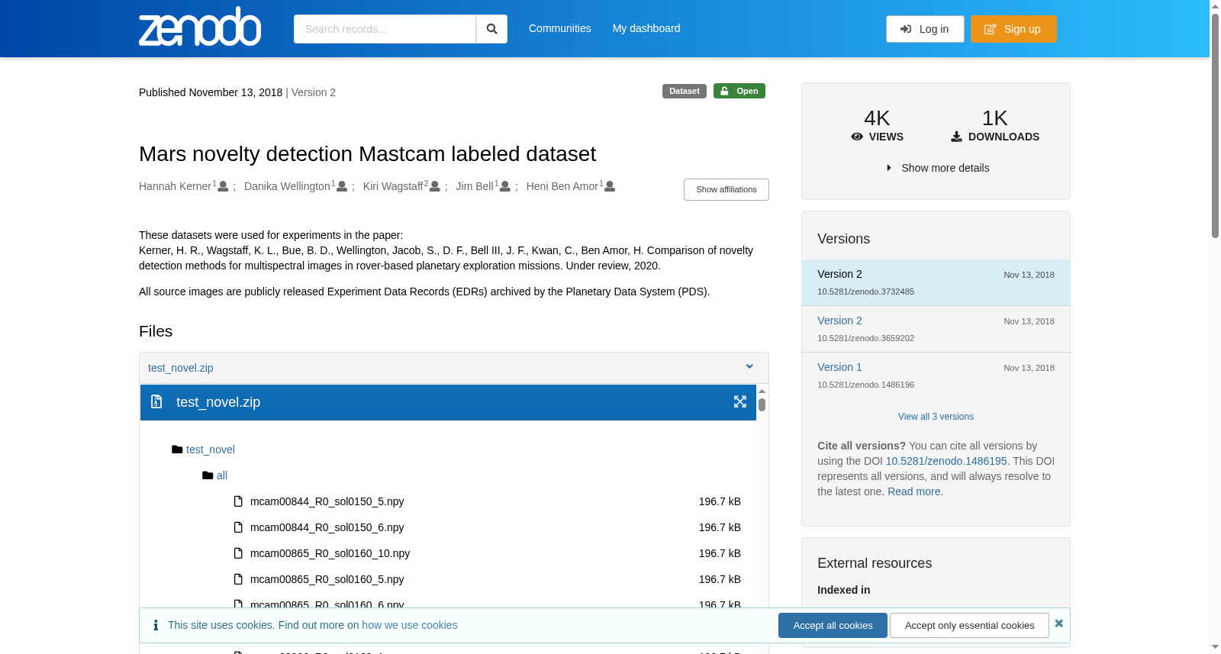Screen dimensions: 1221x654
Task: Click Accept only essential cookies
Action: click(969, 625)
